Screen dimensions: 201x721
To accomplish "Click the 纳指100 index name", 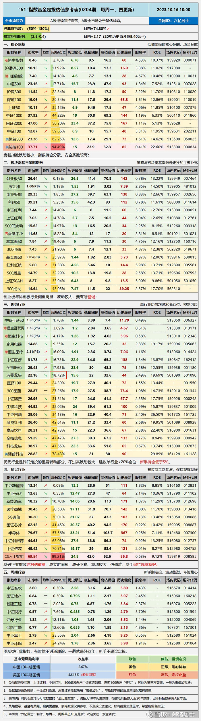I will pos(14,147).
